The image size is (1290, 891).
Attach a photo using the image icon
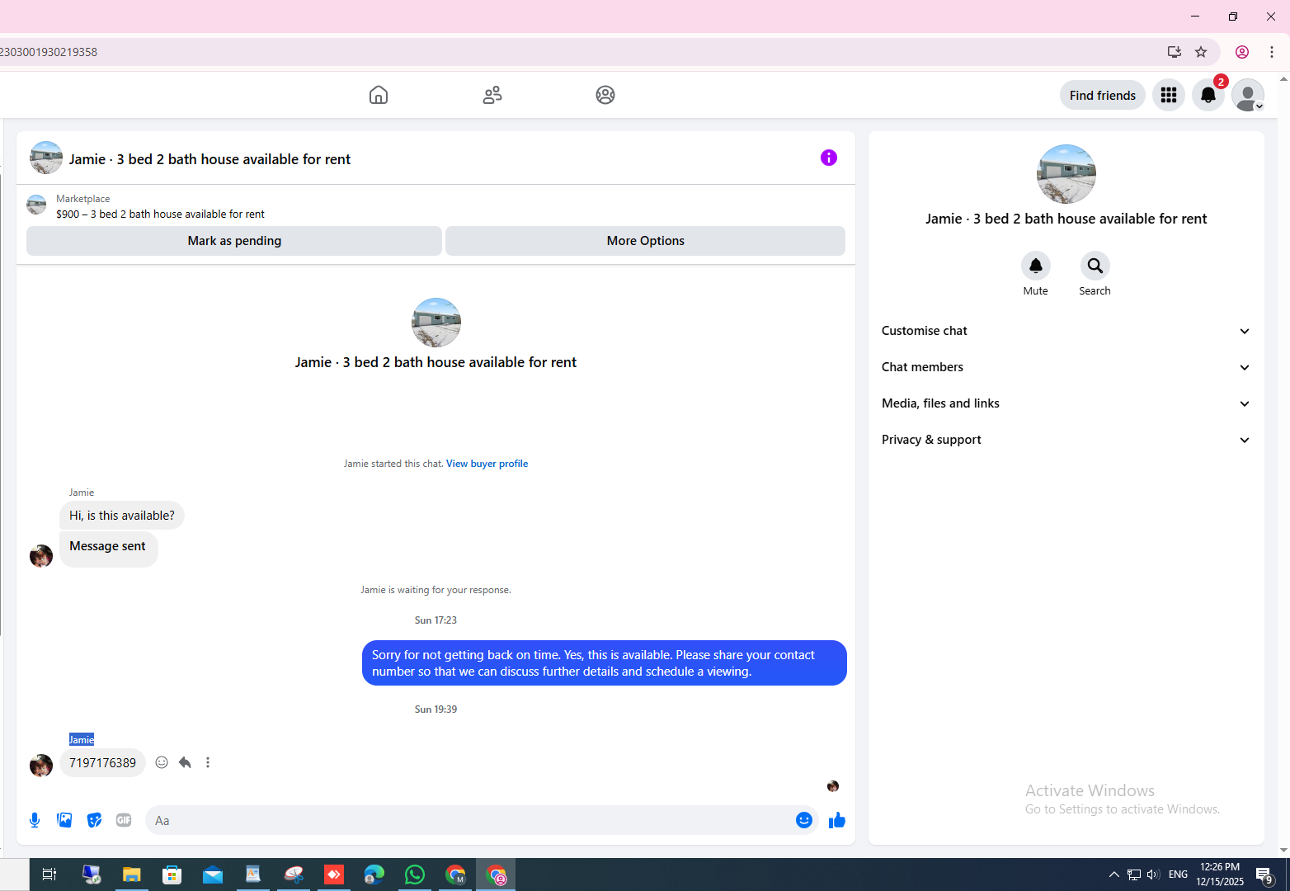pyautogui.click(x=64, y=820)
